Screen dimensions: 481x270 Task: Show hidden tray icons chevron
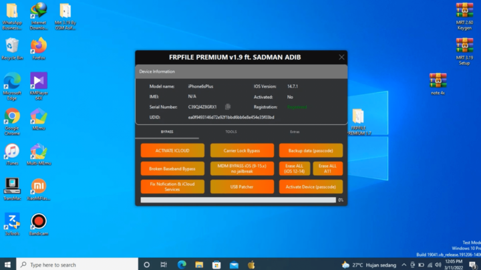point(404,265)
